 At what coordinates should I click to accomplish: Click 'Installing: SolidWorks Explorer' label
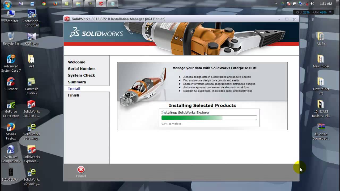point(185,112)
